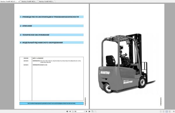Image resolution: width=175 pixels, height=113 pixels.
Task: Open section 2 ОПИСАНИЕ heading
Action: coord(52,26)
